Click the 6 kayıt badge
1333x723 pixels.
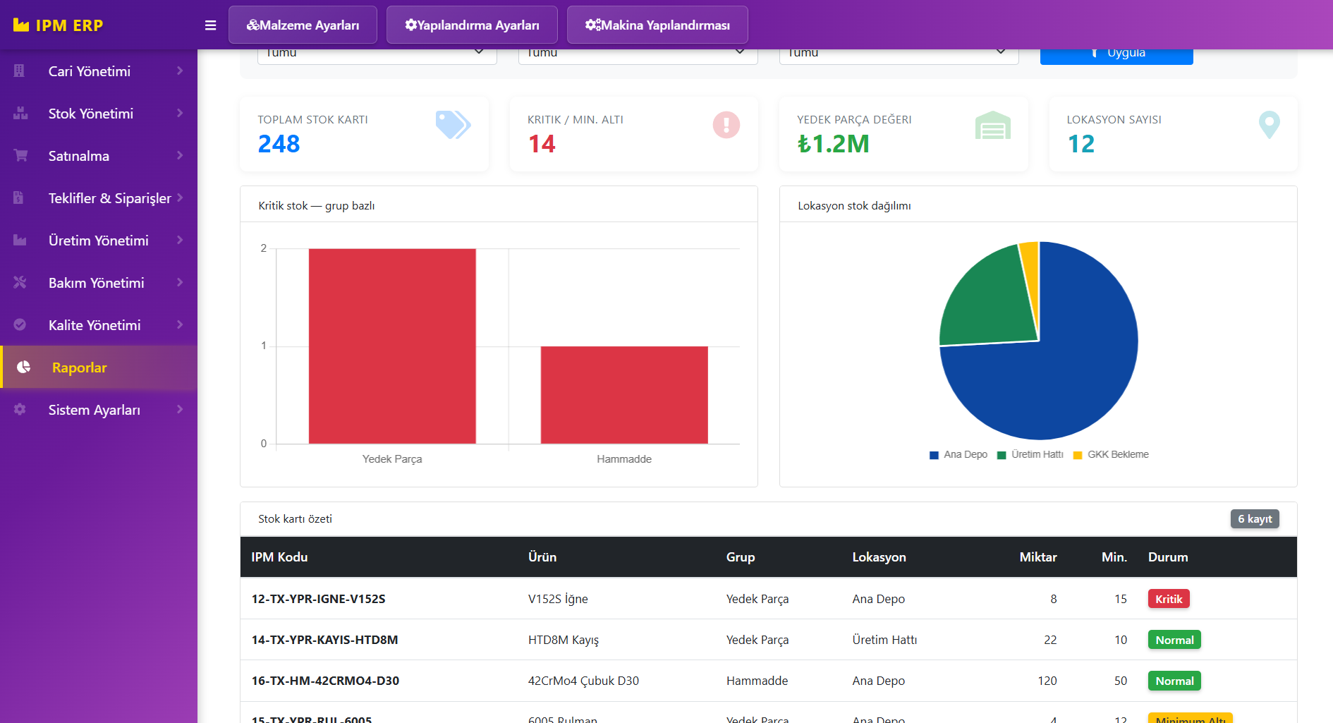pos(1255,519)
